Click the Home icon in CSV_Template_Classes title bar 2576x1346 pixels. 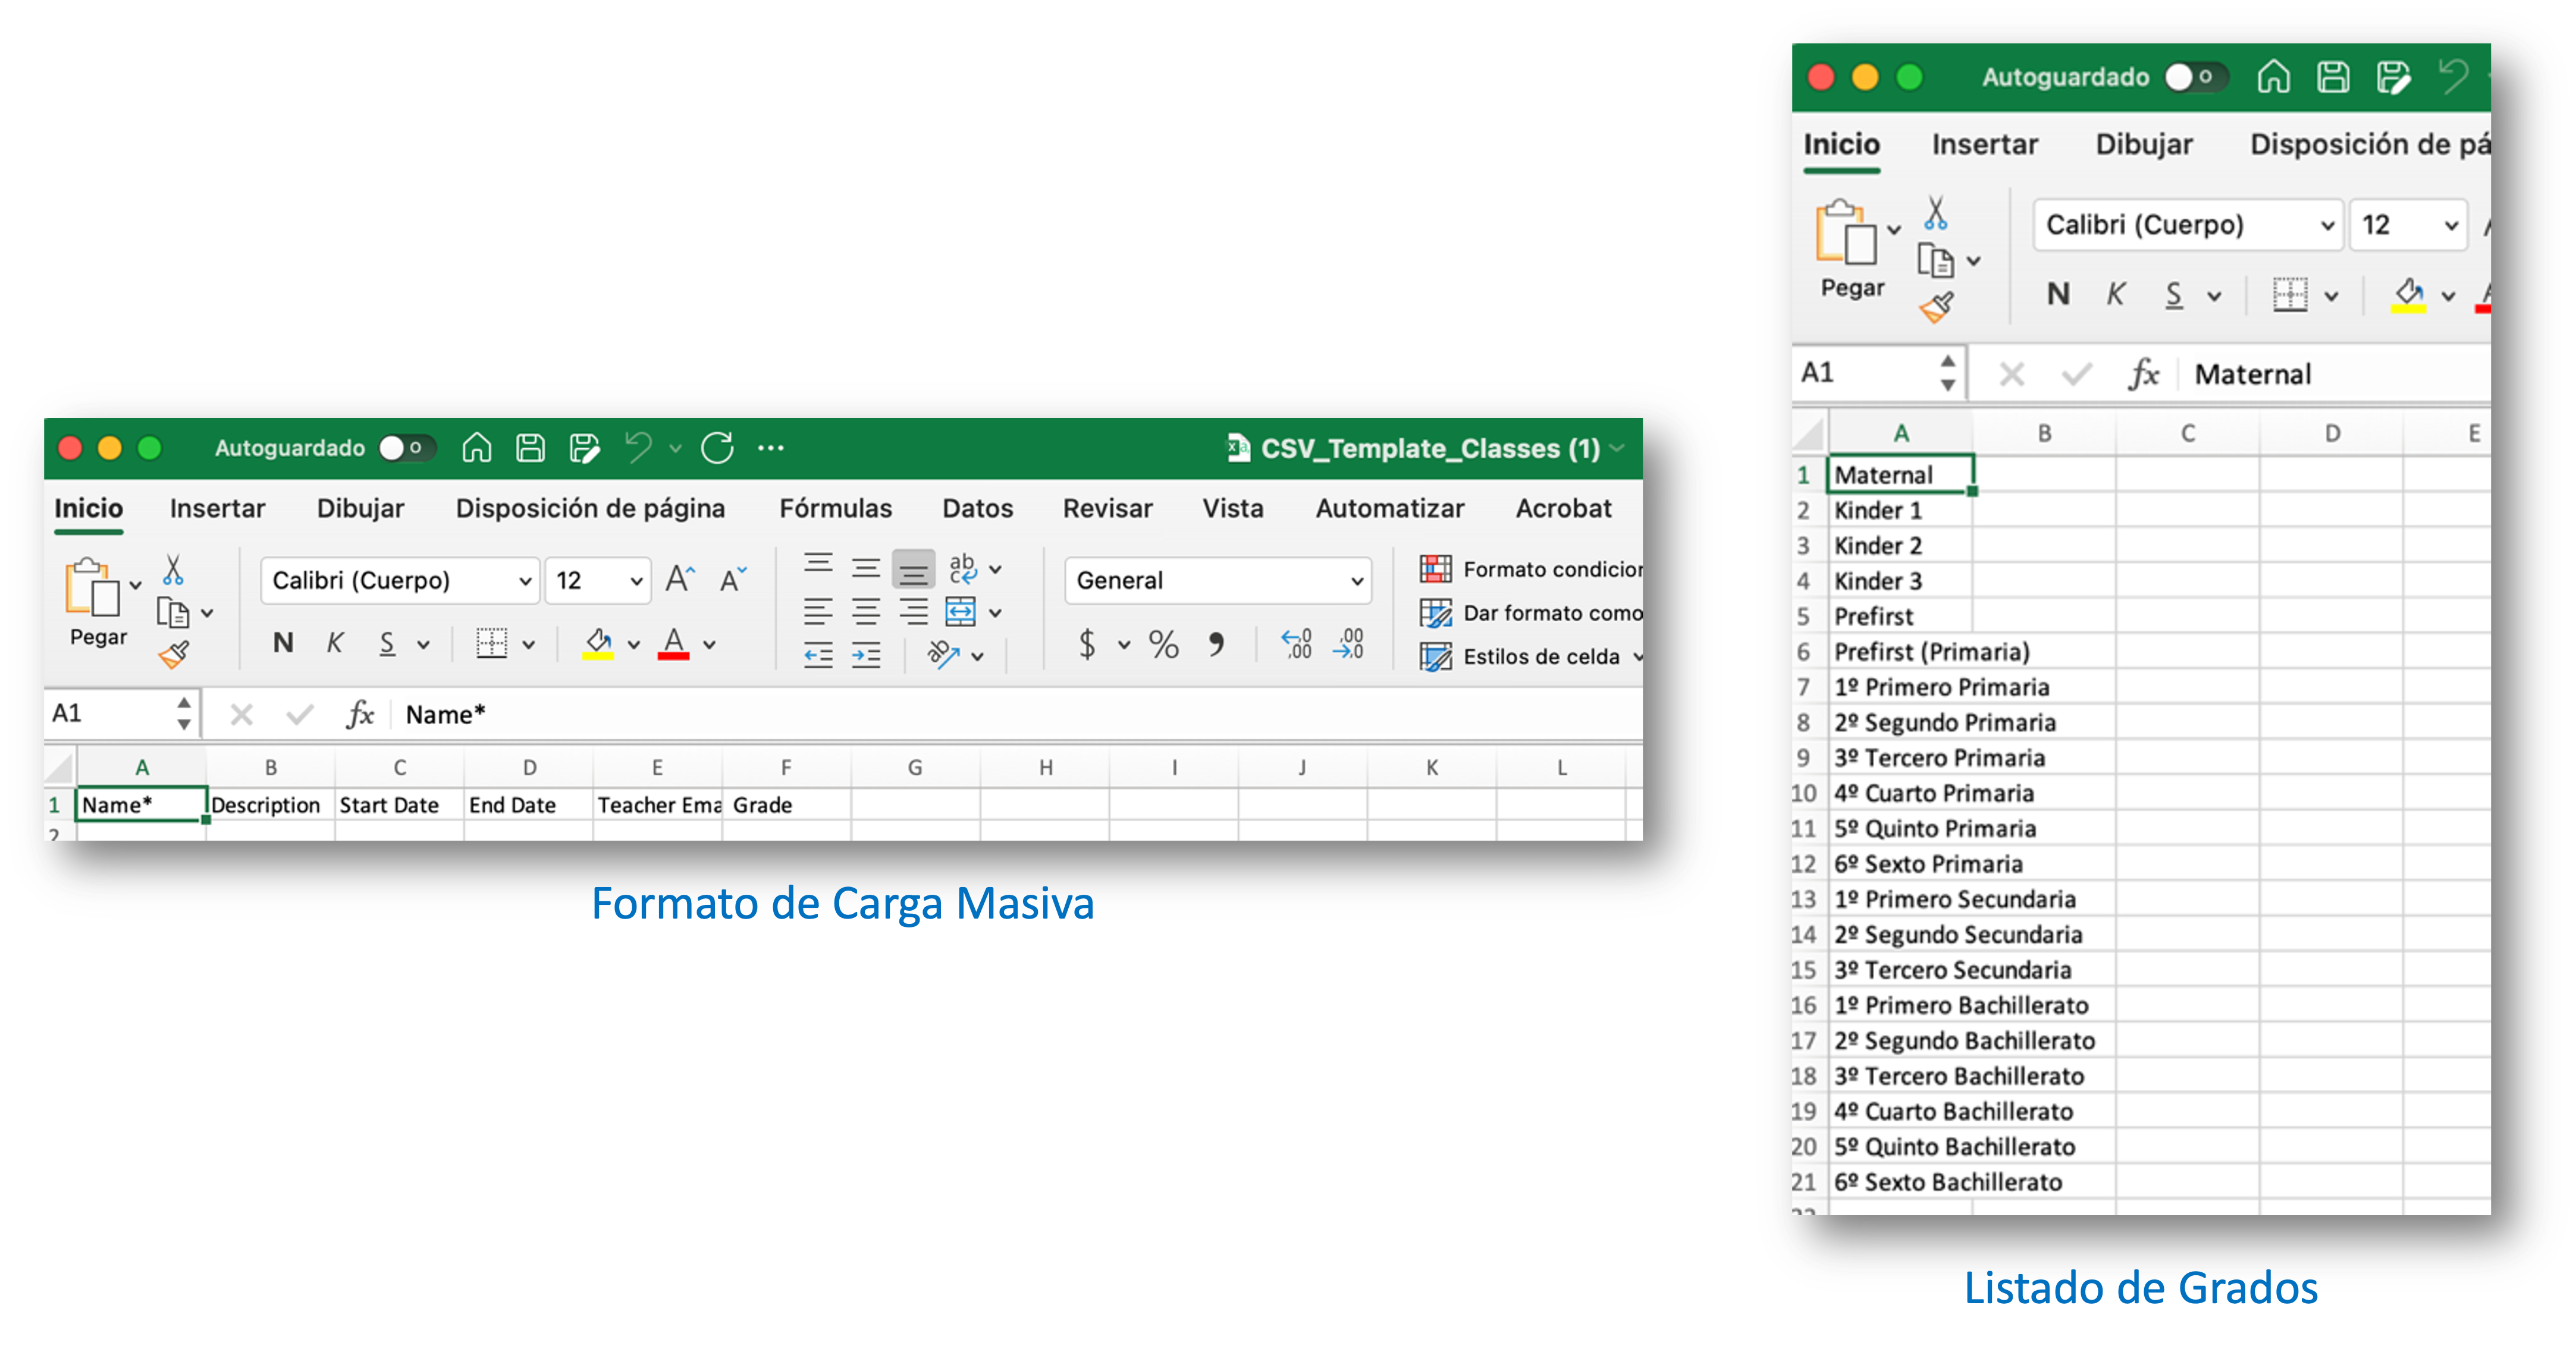pos(476,448)
